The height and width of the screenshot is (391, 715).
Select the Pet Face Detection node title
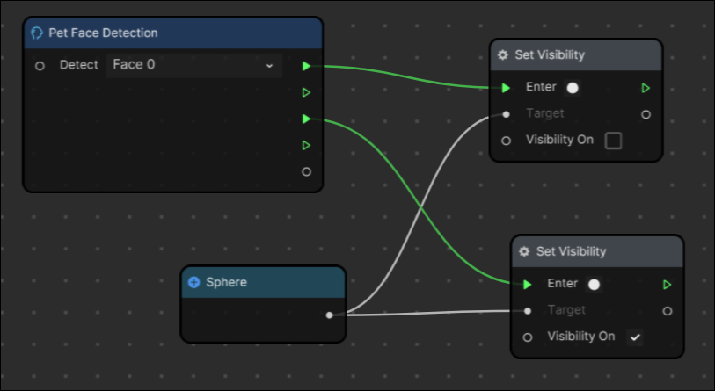pyautogui.click(x=103, y=33)
